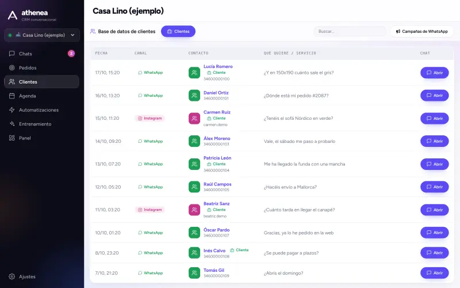Click Patricia León's contact avatar
Screen dimensions: 460x288
[194, 164]
